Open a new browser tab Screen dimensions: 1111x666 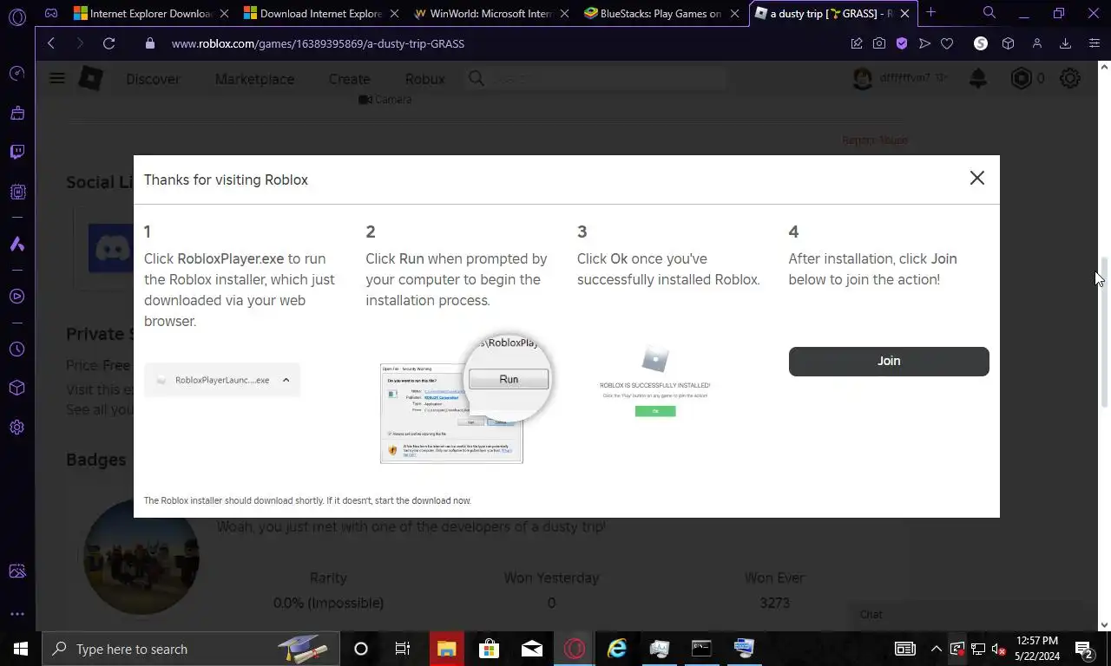click(930, 13)
